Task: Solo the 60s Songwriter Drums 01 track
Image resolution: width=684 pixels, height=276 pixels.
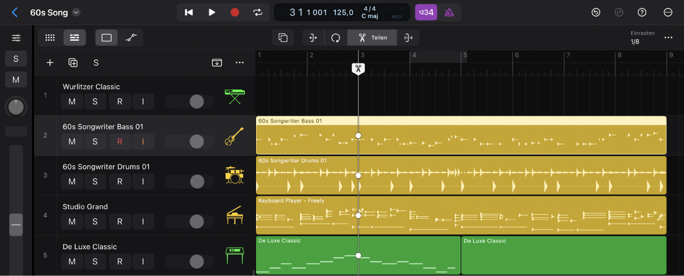Action: click(x=95, y=182)
